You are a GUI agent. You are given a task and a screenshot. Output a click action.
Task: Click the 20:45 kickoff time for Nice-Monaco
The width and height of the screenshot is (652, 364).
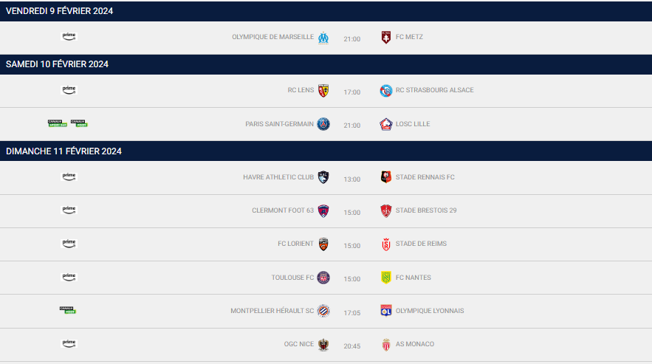[x=352, y=346]
